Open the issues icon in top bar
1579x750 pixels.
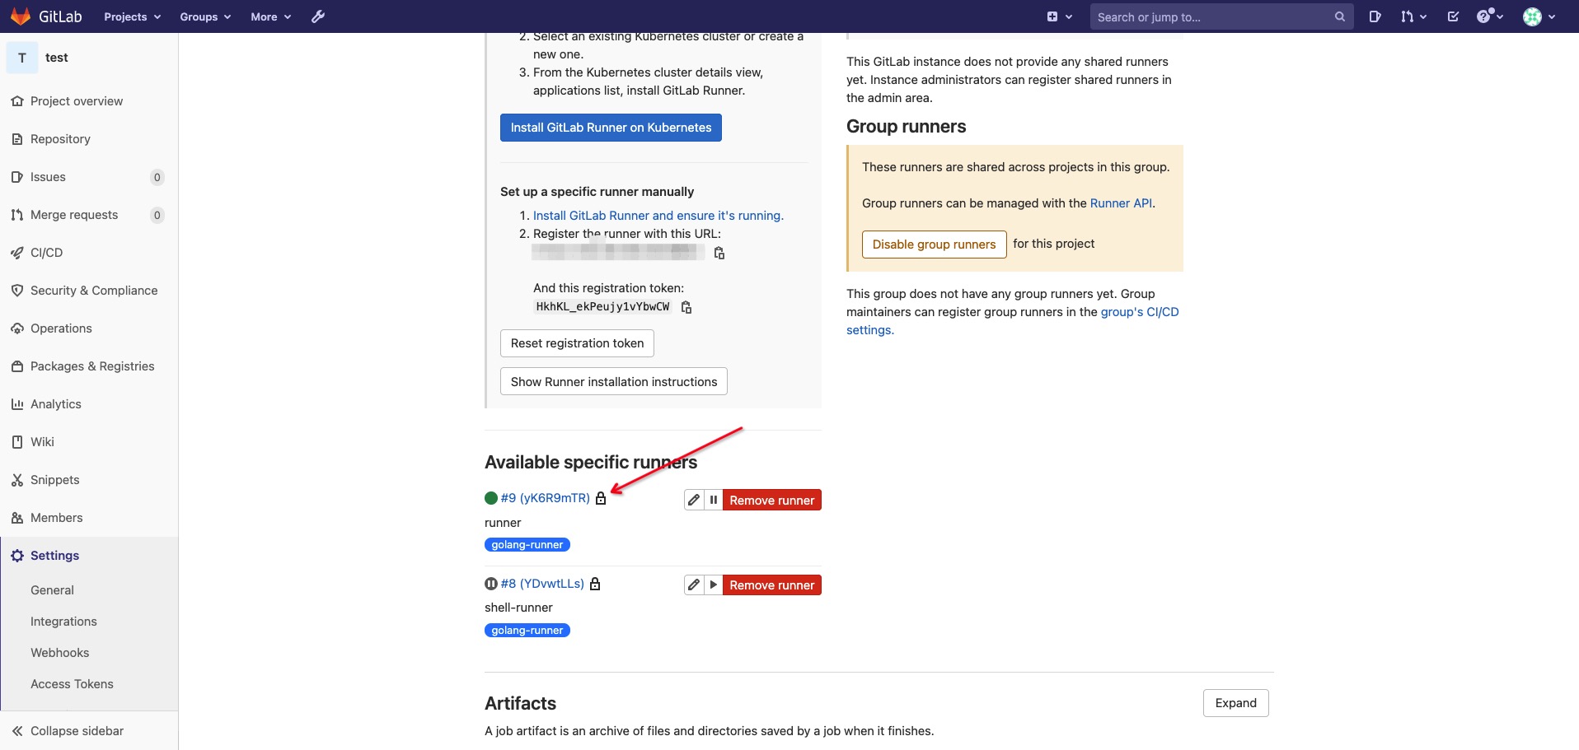1375,16
